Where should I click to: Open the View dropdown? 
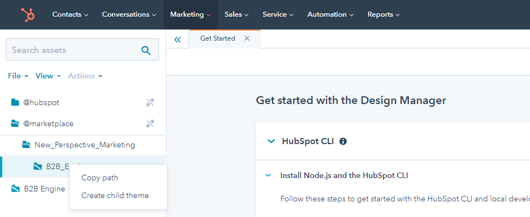(x=48, y=76)
